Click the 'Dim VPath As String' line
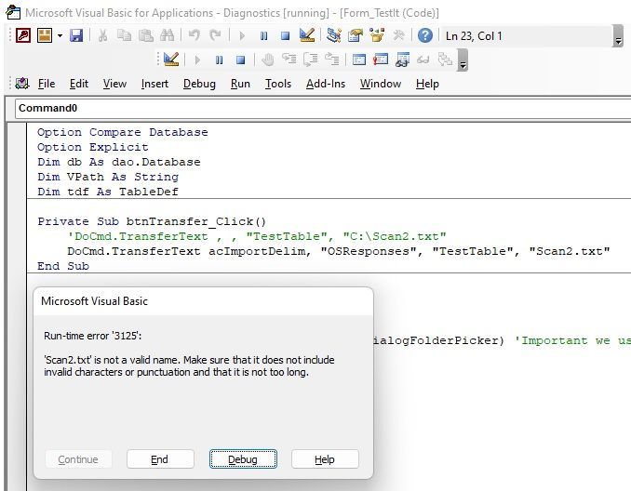This screenshot has width=631, height=491. coord(108,177)
